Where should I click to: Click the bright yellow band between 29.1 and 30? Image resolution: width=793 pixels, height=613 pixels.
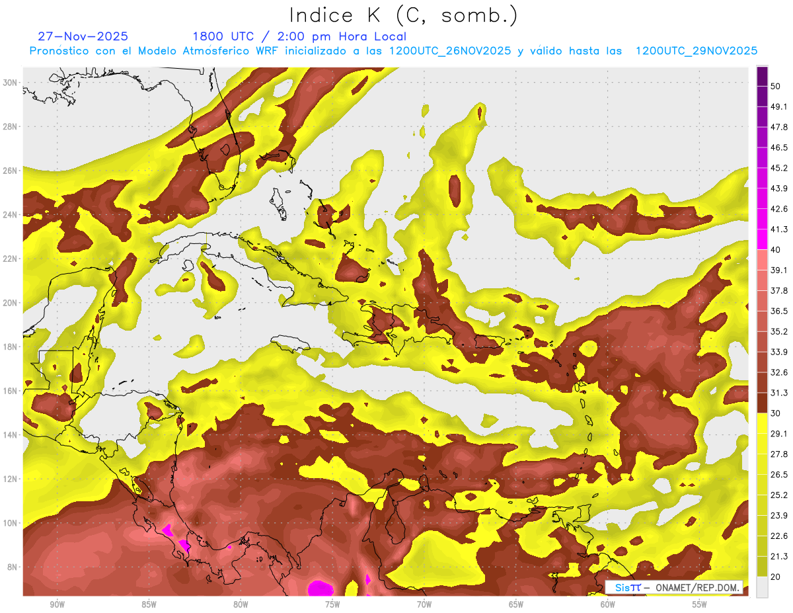click(762, 423)
